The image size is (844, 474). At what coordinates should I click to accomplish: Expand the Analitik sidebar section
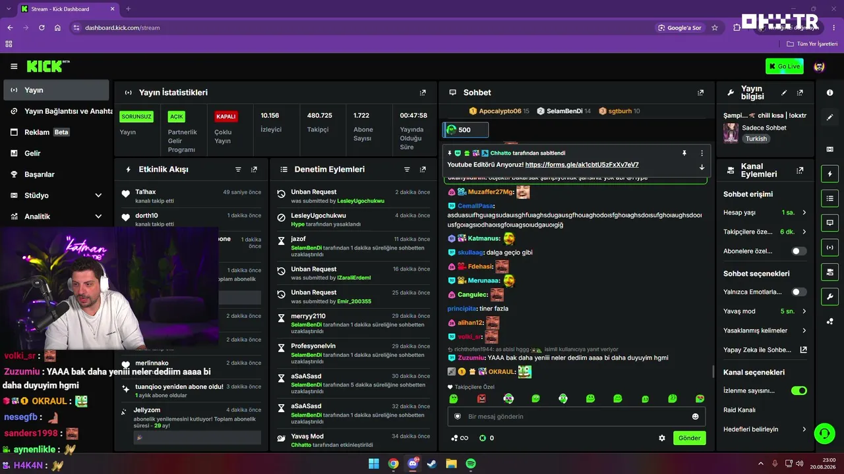pyautogui.click(x=98, y=217)
